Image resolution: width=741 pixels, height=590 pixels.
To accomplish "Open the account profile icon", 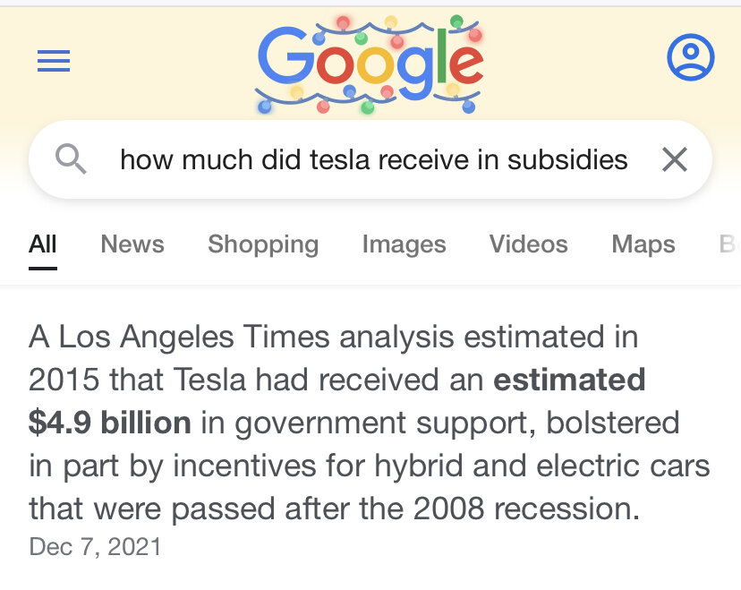I will tap(690, 59).
